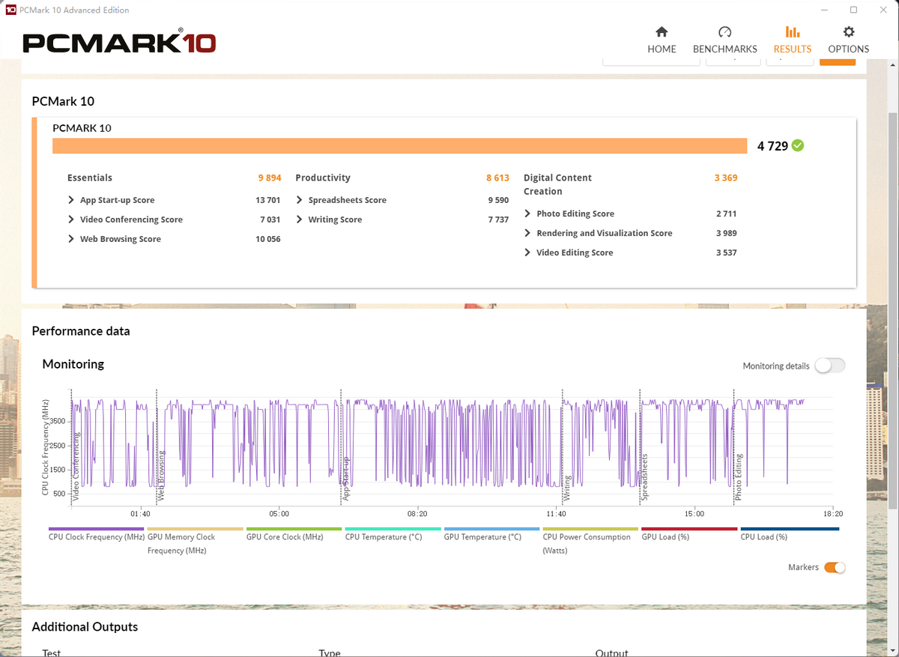899x657 pixels.
Task: Click the Essentials score 9 894
Action: (x=270, y=178)
